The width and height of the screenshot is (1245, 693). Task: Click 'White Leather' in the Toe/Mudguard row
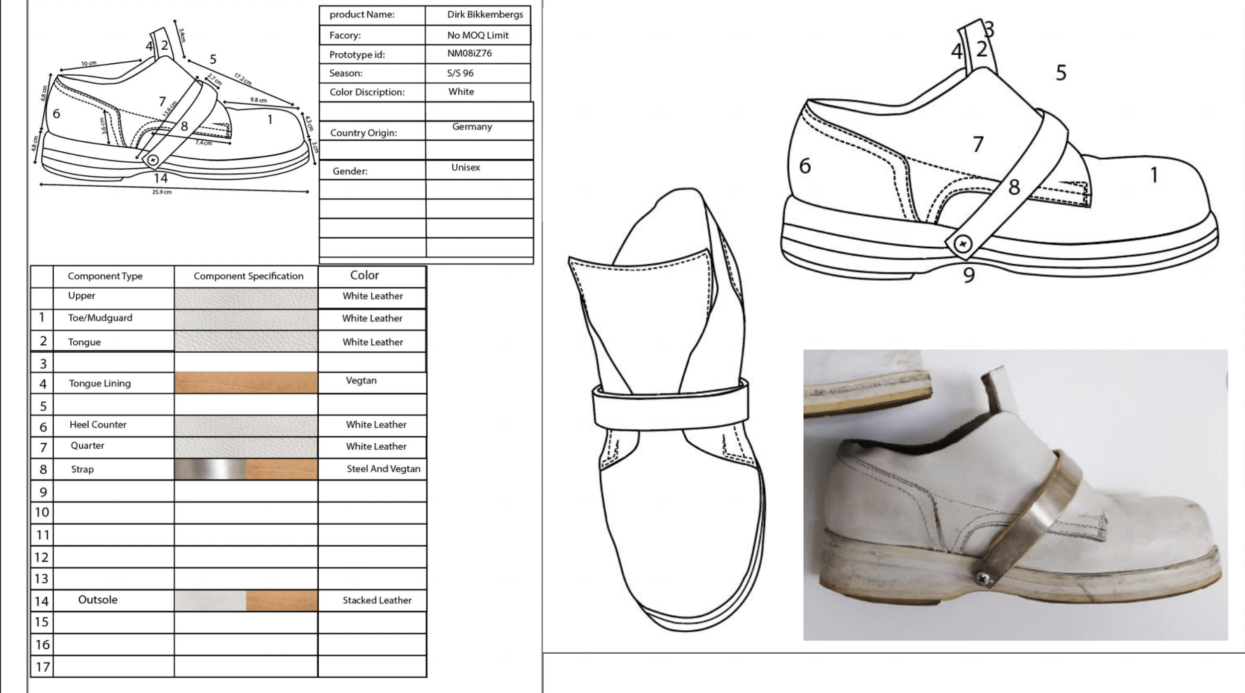pyautogui.click(x=372, y=318)
